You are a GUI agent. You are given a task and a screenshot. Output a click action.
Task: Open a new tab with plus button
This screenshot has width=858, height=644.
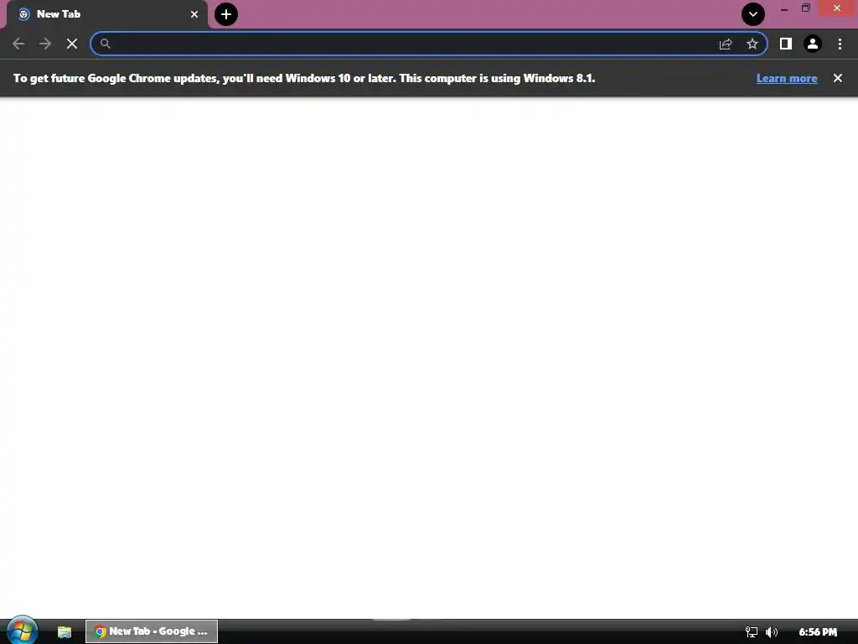226,14
